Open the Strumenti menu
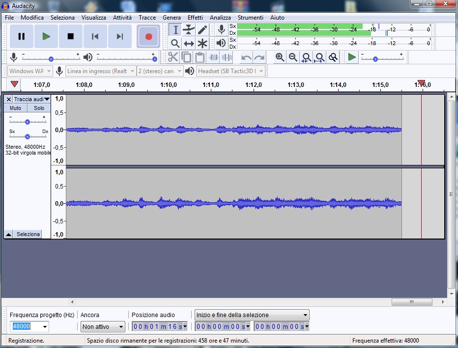This screenshot has height=348, width=458. point(250,18)
